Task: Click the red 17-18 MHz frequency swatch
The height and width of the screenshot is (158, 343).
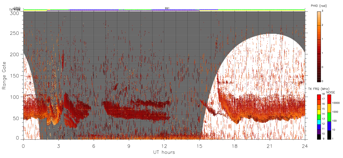Action: 319,97
